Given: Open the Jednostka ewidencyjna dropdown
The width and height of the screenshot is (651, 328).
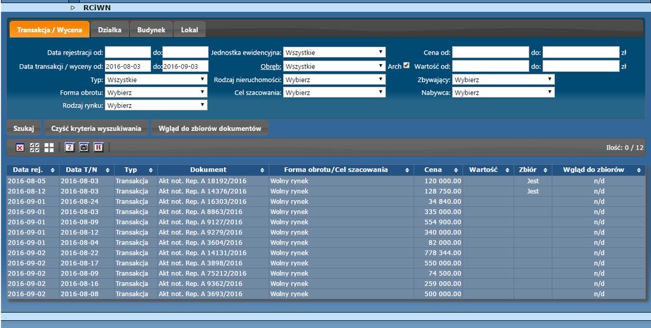Looking at the screenshot, I should (334, 52).
